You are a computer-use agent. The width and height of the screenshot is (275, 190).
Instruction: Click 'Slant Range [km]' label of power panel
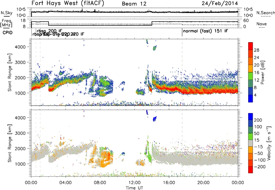tap(10, 72)
